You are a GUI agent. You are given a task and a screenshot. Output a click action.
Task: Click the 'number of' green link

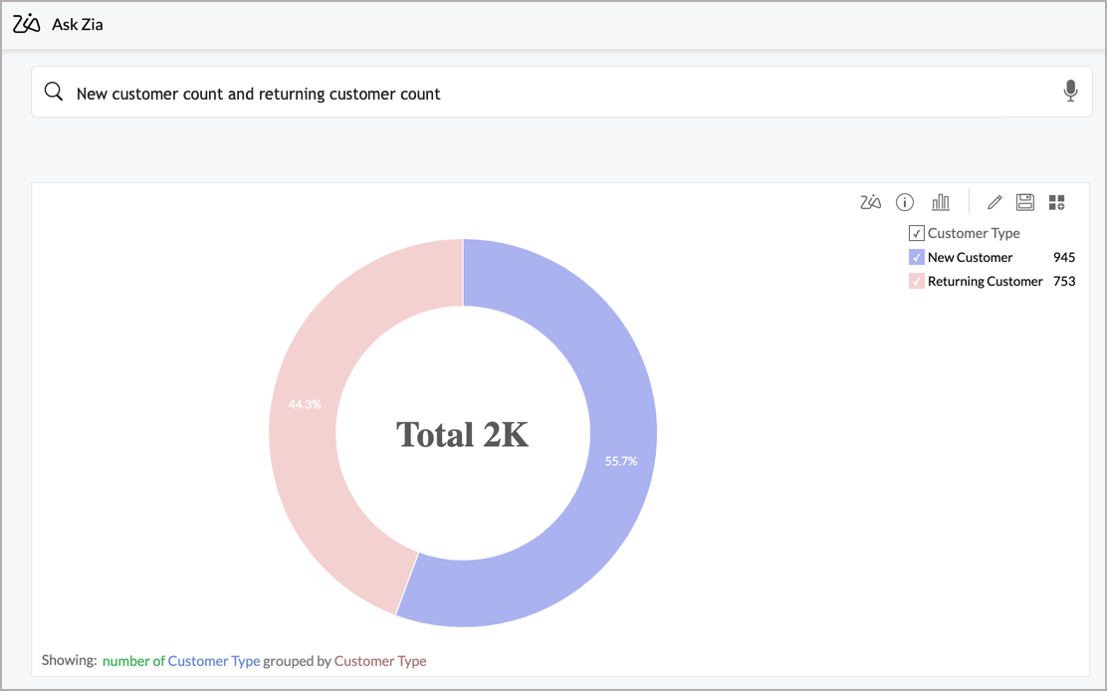(x=133, y=660)
